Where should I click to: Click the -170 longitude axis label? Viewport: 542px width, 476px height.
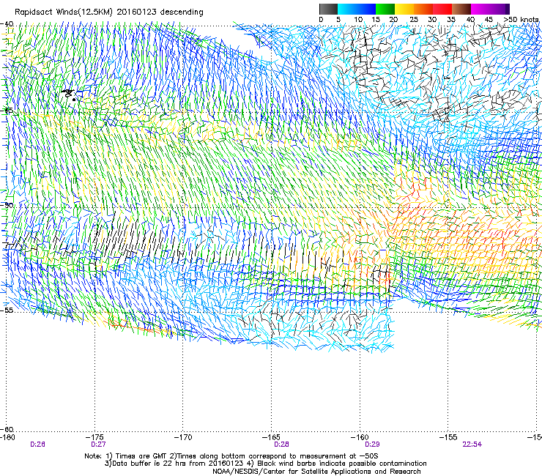pyautogui.click(x=183, y=437)
